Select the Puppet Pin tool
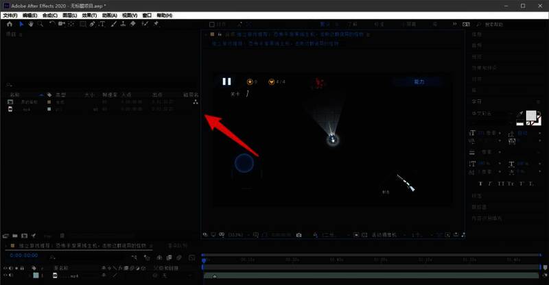The width and height of the screenshot is (549, 285). tap(156, 23)
